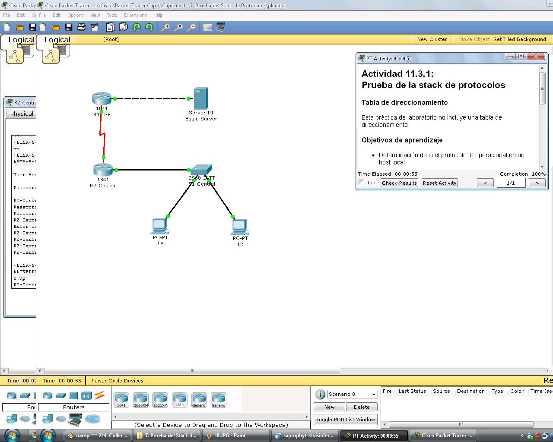The width and height of the screenshot is (553, 442).
Task: Click PT Activity scroll down arrow
Action: click(x=542, y=167)
